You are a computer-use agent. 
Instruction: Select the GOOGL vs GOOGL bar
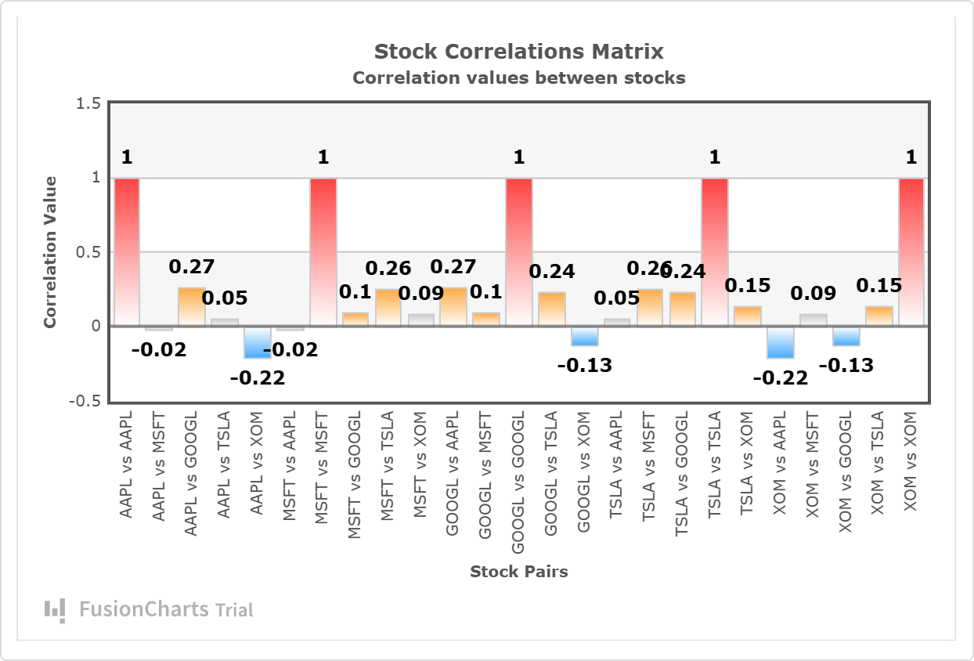tap(518, 252)
